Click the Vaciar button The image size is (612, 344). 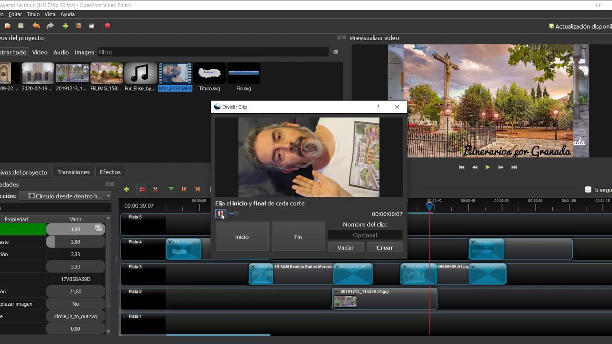345,247
